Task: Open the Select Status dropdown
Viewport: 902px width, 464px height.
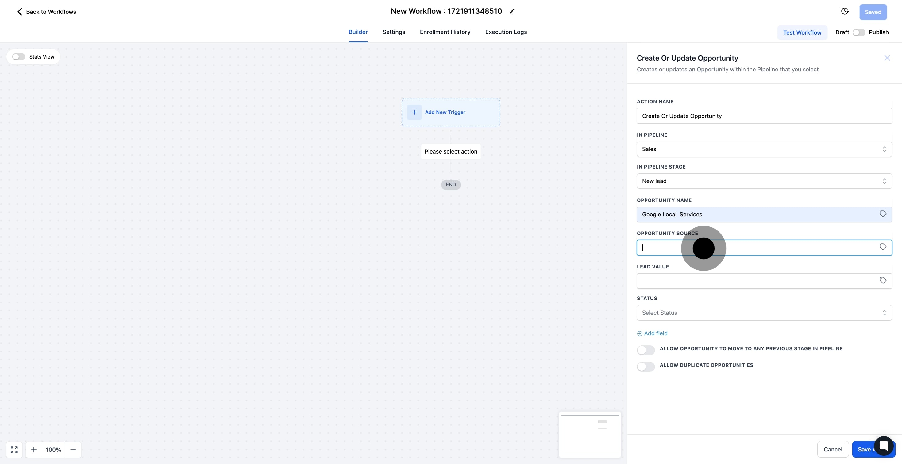Action: [x=764, y=313]
